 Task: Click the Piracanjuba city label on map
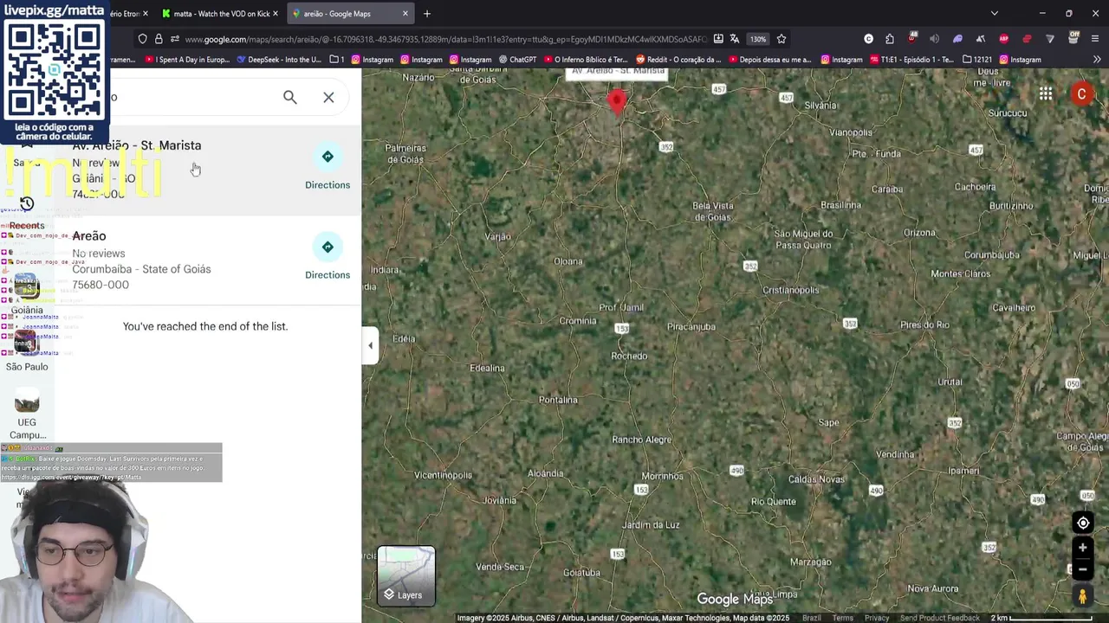click(x=691, y=327)
